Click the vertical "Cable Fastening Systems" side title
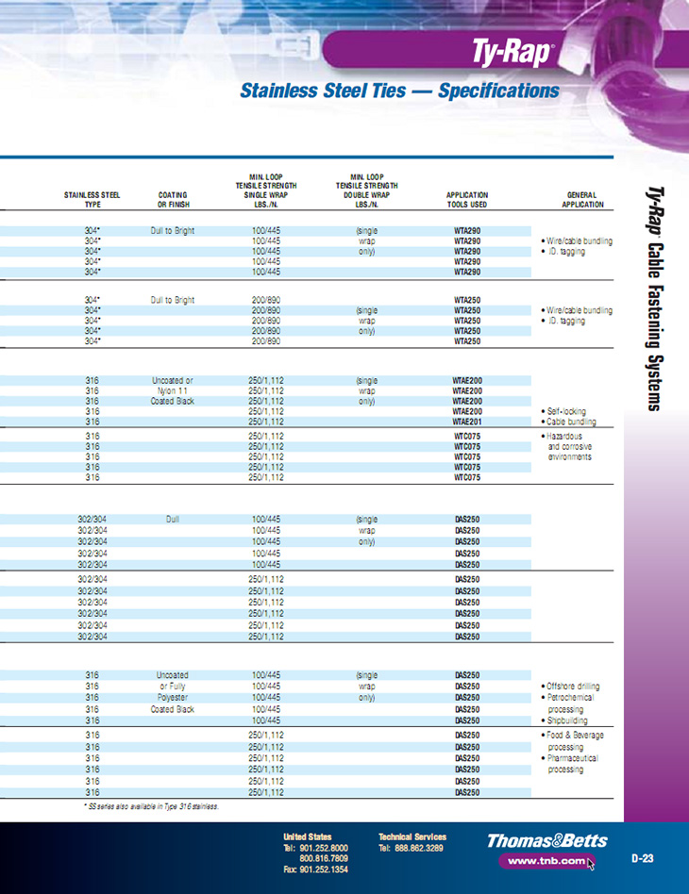Viewport: 689px width, 894px height. pyautogui.click(x=654, y=326)
